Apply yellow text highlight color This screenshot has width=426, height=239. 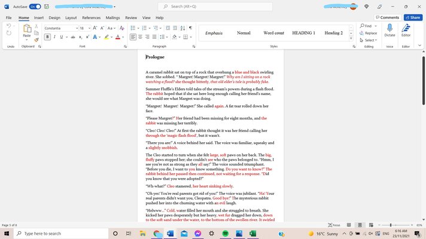tap(106, 37)
